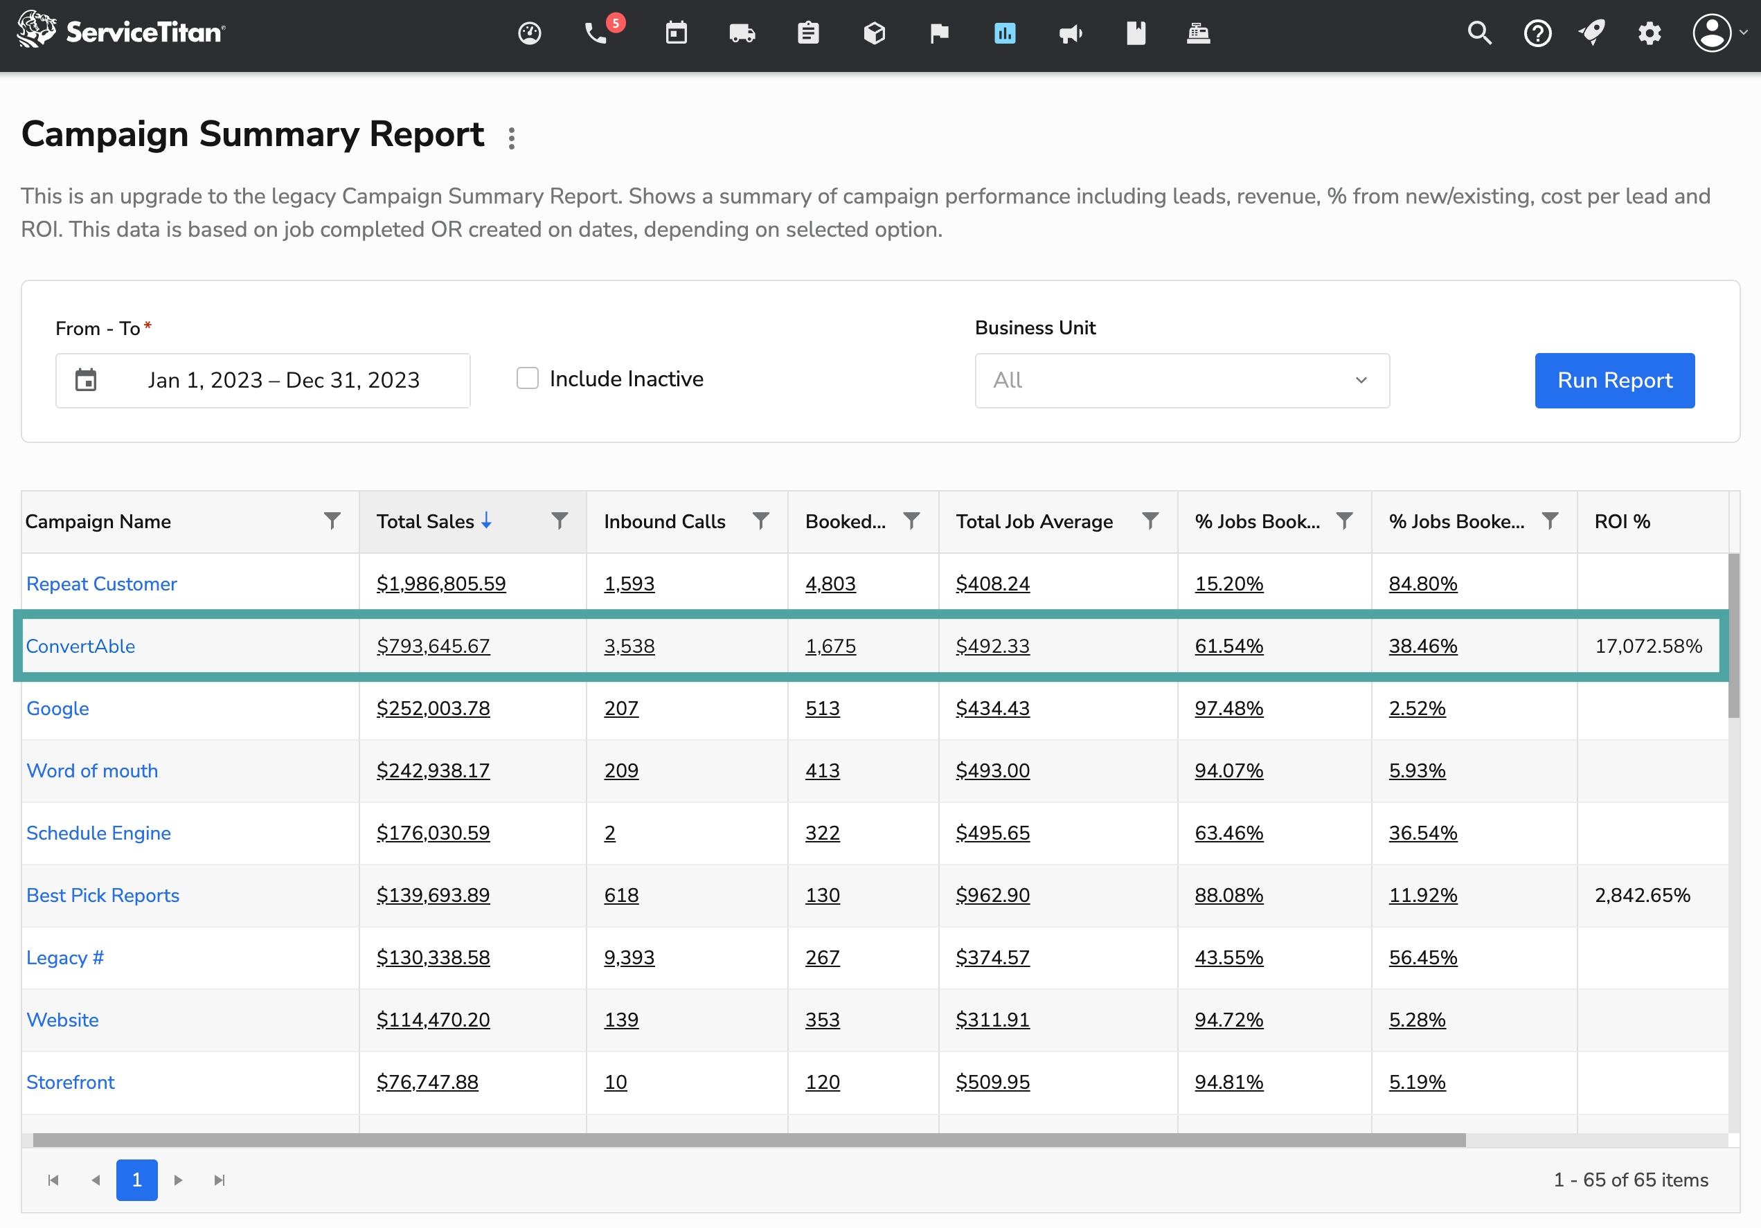
Task: Click Legacy # inbound calls 9,393
Action: coord(629,957)
